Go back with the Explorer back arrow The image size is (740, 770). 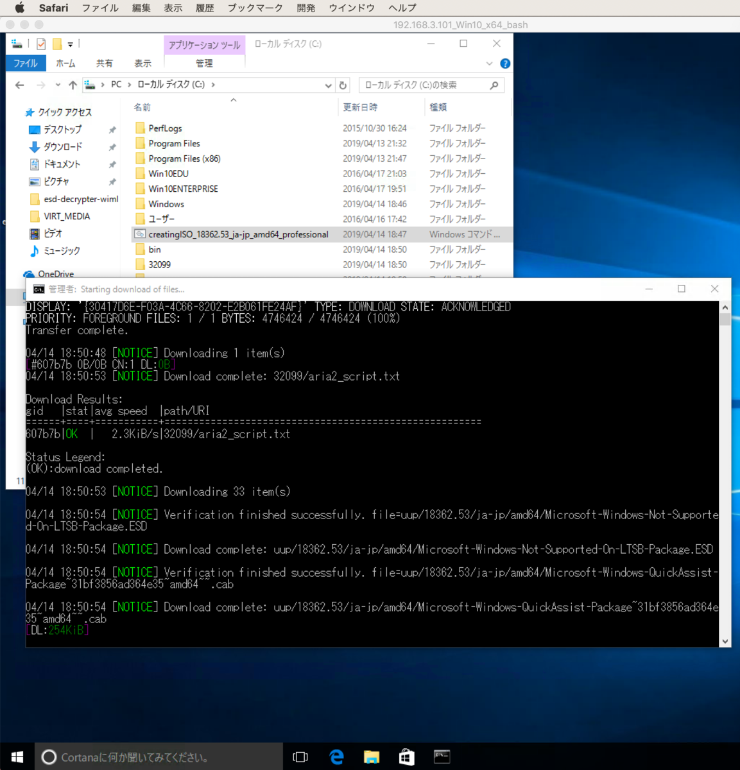19,85
